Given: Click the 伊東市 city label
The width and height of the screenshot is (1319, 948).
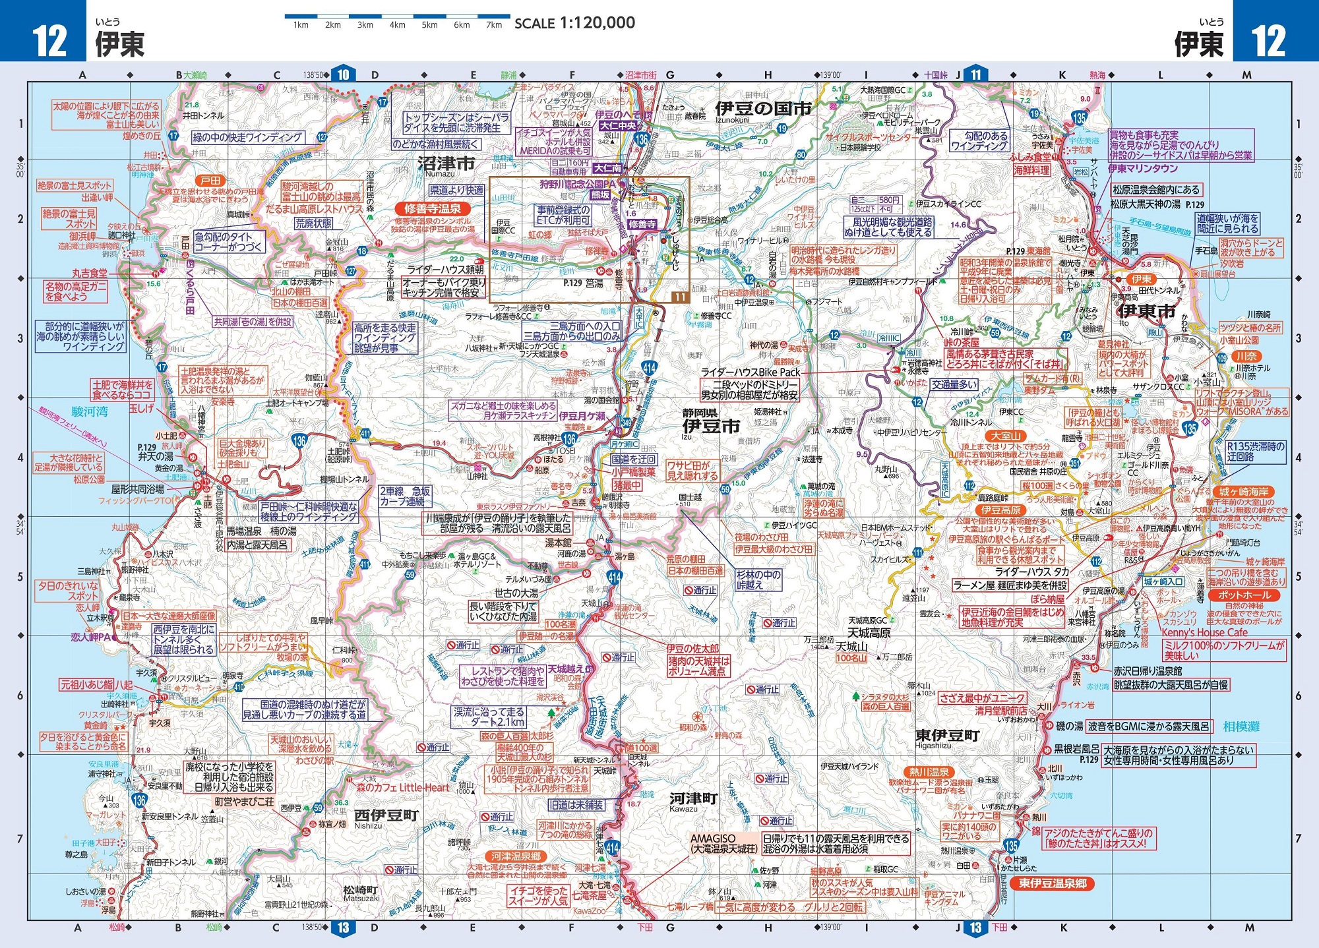Looking at the screenshot, I should pos(1147,311).
